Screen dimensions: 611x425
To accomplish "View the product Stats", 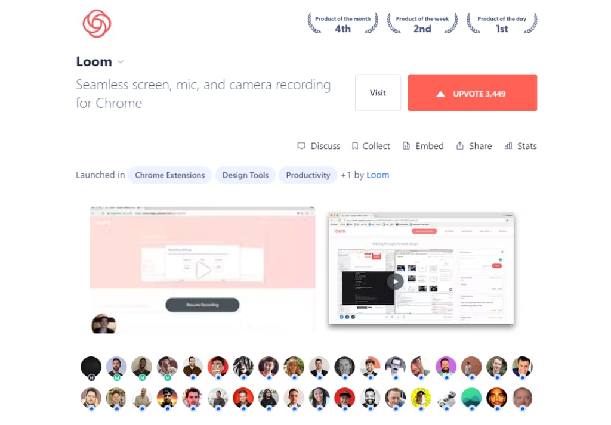I will [x=520, y=146].
